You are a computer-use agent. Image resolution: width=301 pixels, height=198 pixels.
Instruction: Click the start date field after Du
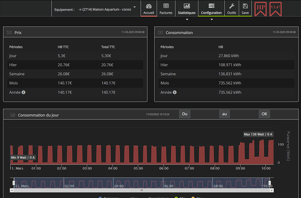[205, 114]
